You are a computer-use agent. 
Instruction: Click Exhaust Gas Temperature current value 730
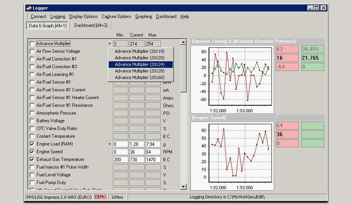[x=137, y=159]
